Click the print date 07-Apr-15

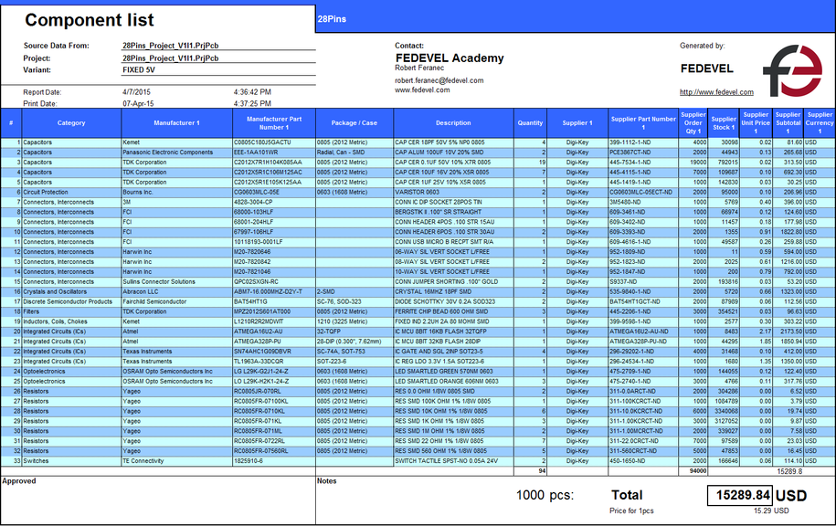(x=138, y=103)
